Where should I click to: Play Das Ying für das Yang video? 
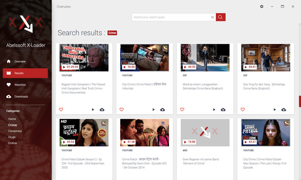275,109
